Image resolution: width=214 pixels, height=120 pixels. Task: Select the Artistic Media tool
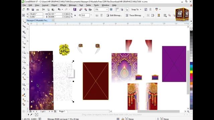click(x=24, y=47)
